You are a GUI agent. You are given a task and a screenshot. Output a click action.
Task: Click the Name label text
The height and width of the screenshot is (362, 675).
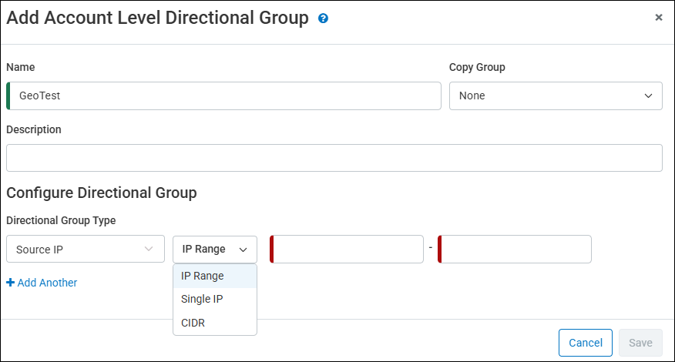click(x=21, y=67)
